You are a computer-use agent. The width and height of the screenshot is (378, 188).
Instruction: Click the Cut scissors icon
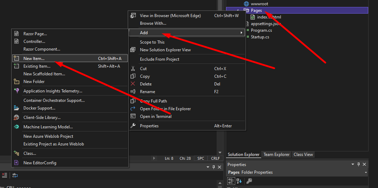tap(133, 69)
